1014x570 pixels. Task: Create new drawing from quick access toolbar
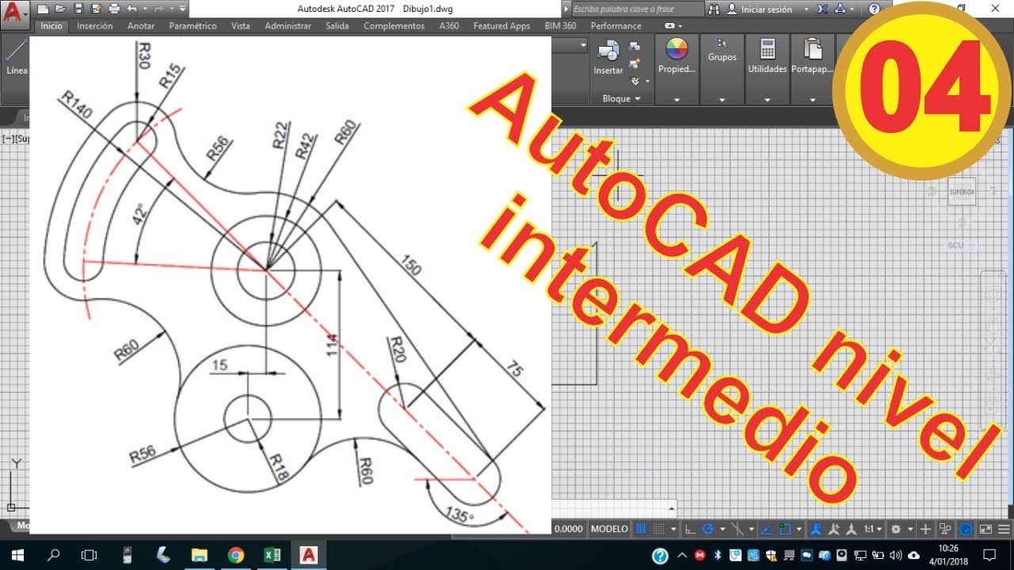coord(43,9)
